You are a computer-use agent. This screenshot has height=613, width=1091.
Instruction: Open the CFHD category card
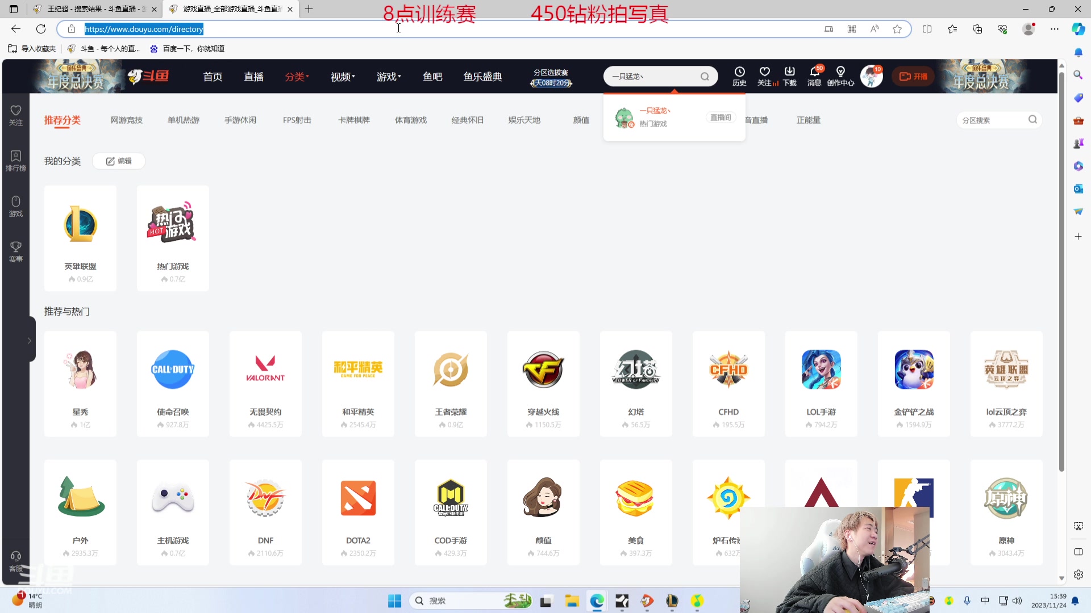728,384
